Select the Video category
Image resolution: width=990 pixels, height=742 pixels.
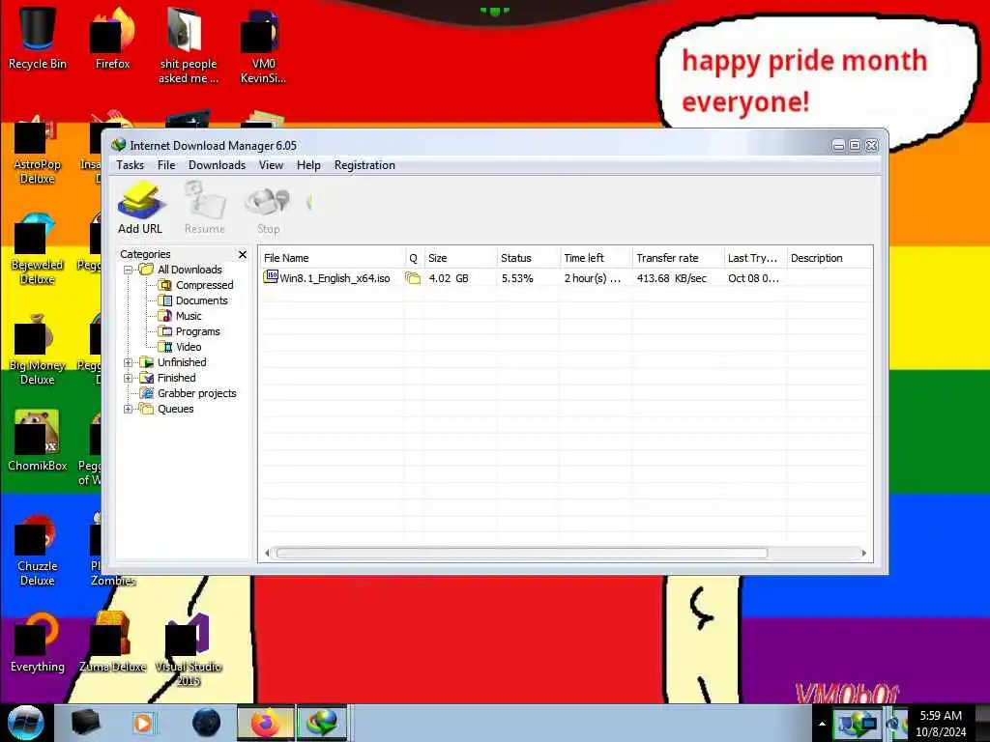(189, 347)
